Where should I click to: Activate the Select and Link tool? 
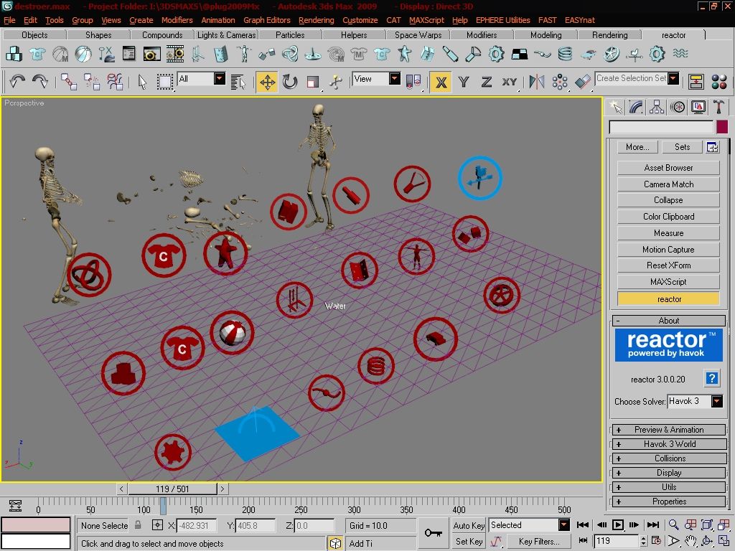(69, 82)
